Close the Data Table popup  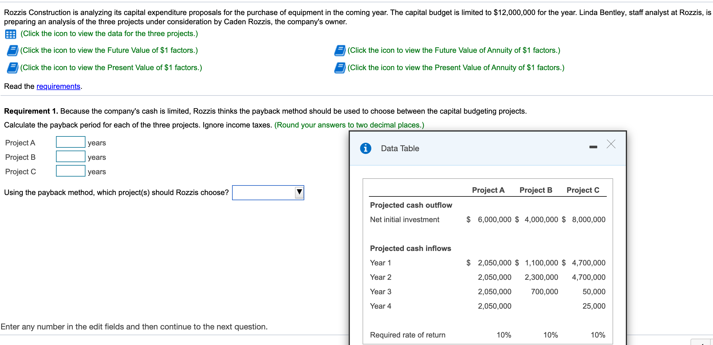click(611, 144)
